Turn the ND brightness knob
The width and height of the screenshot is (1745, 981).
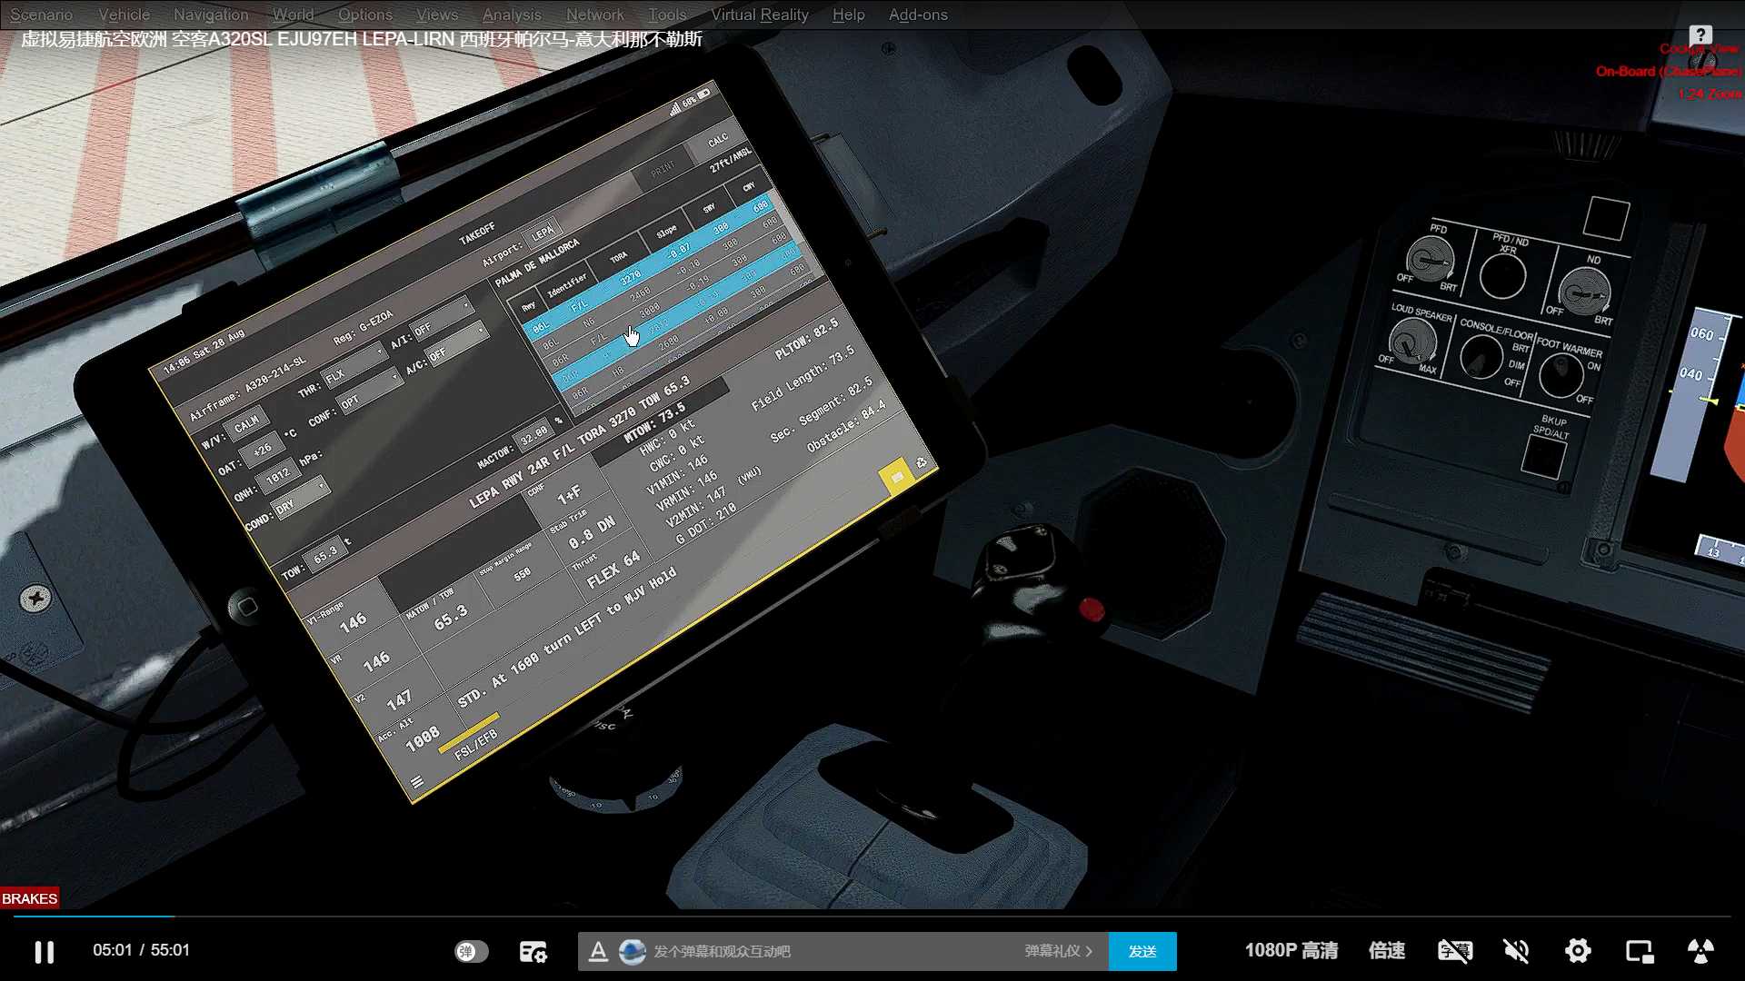pyautogui.click(x=1583, y=292)
